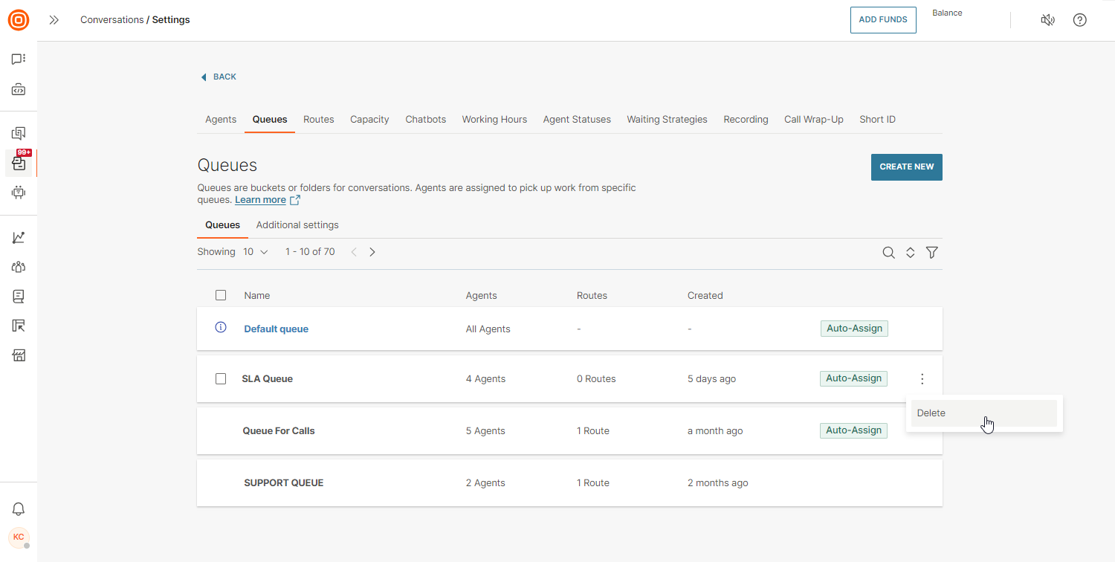Click the CREATE NEW button
The width and height of the screenshot is (1115, 562).
tap(907, 167)
